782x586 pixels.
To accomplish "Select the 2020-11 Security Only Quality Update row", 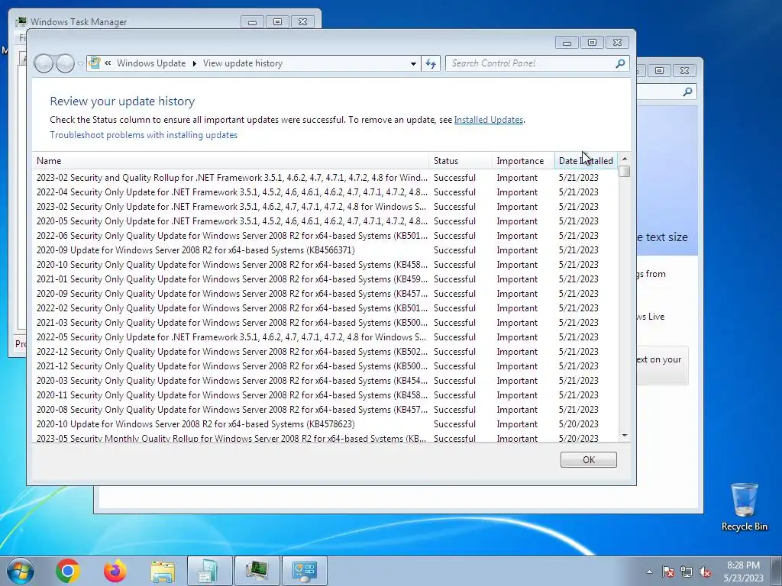I will point(325,394).
